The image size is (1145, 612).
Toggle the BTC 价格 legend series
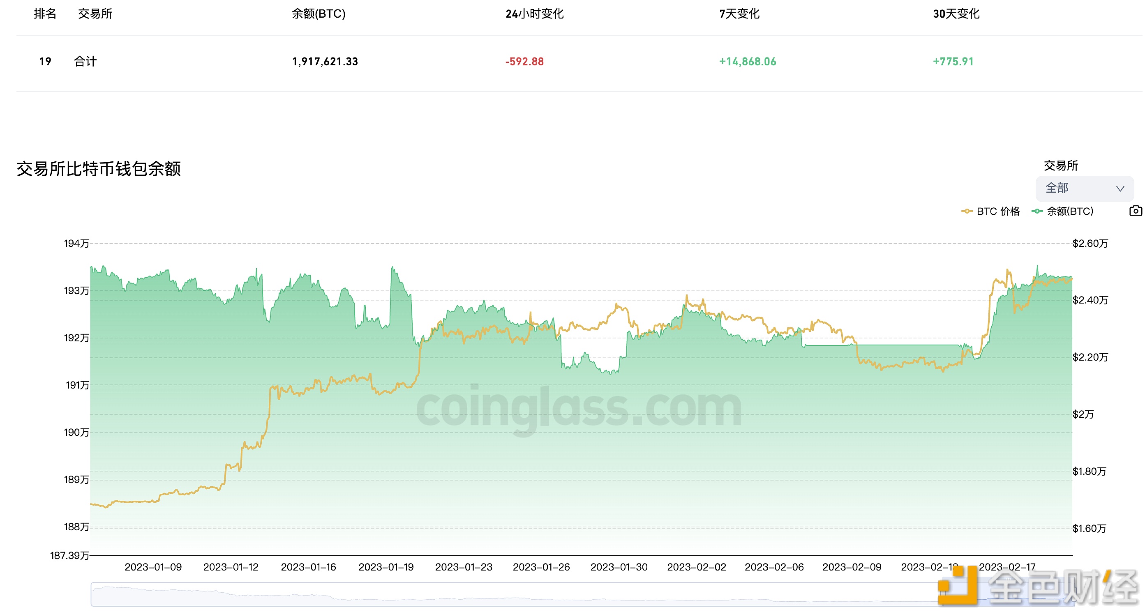(x=990, y=212)
